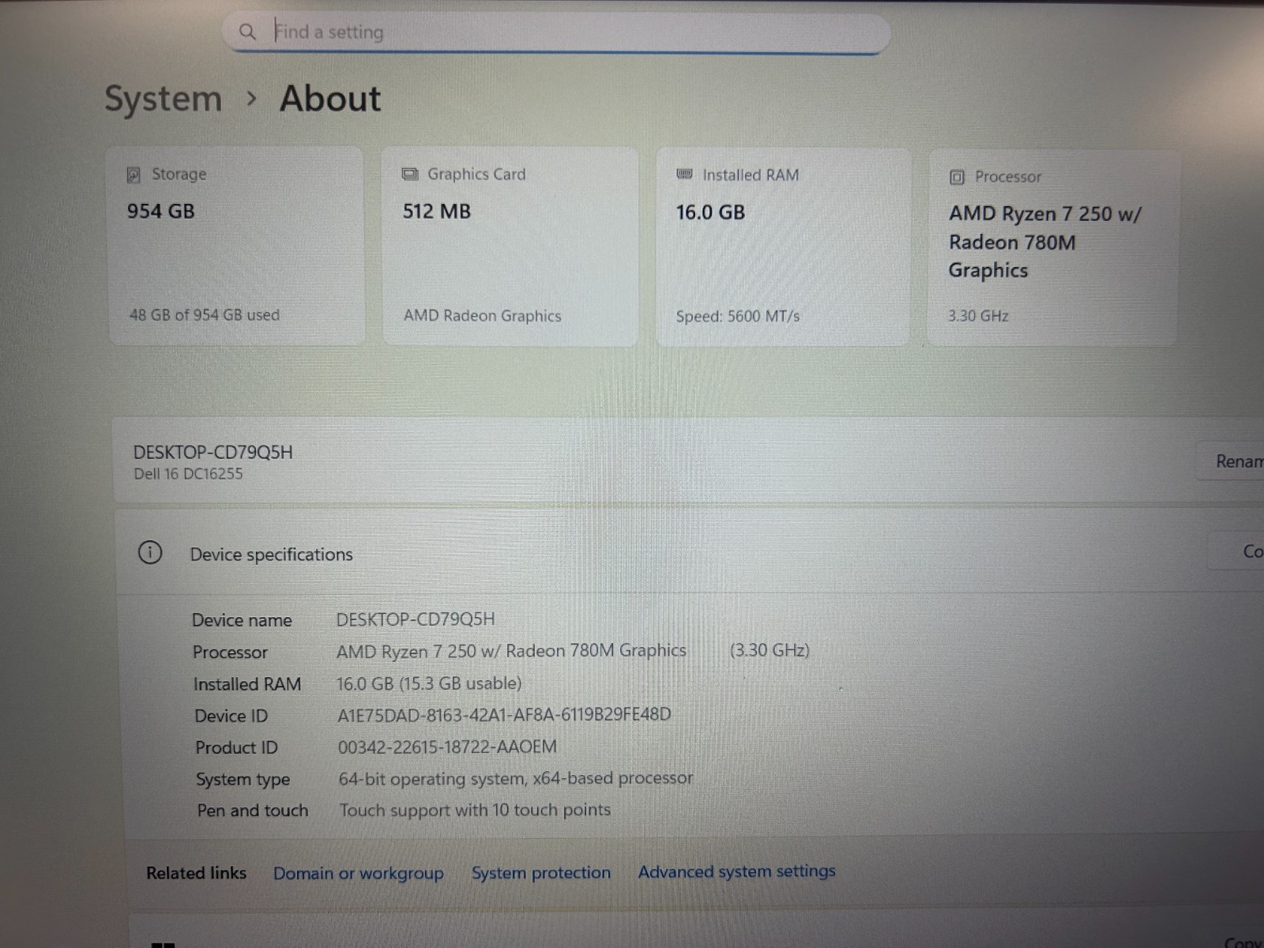The height and width of the screenshot is (948, 1264).
Task: Select the System type value text
Action: coord(516,778)
